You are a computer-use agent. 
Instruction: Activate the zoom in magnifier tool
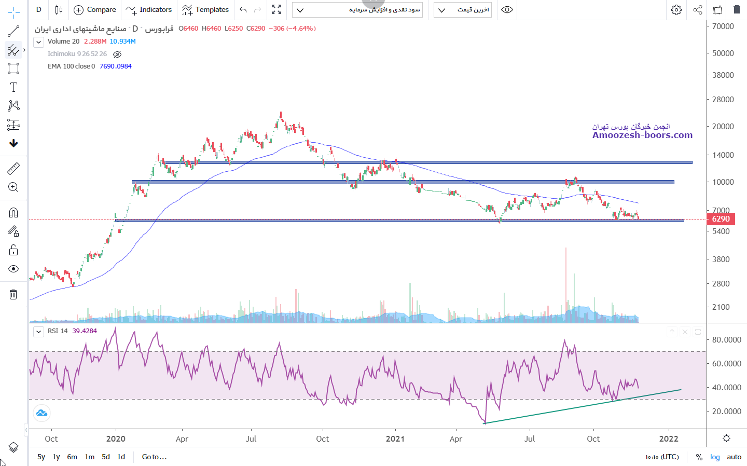(13, 187)
